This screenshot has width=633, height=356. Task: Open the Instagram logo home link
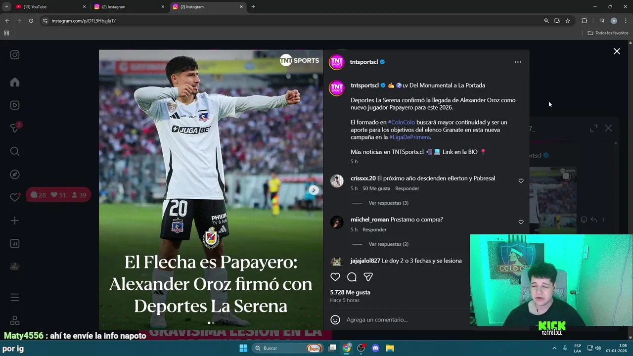coord(15,55)
